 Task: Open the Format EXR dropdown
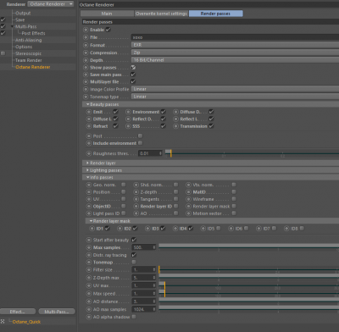click(235, 45)
